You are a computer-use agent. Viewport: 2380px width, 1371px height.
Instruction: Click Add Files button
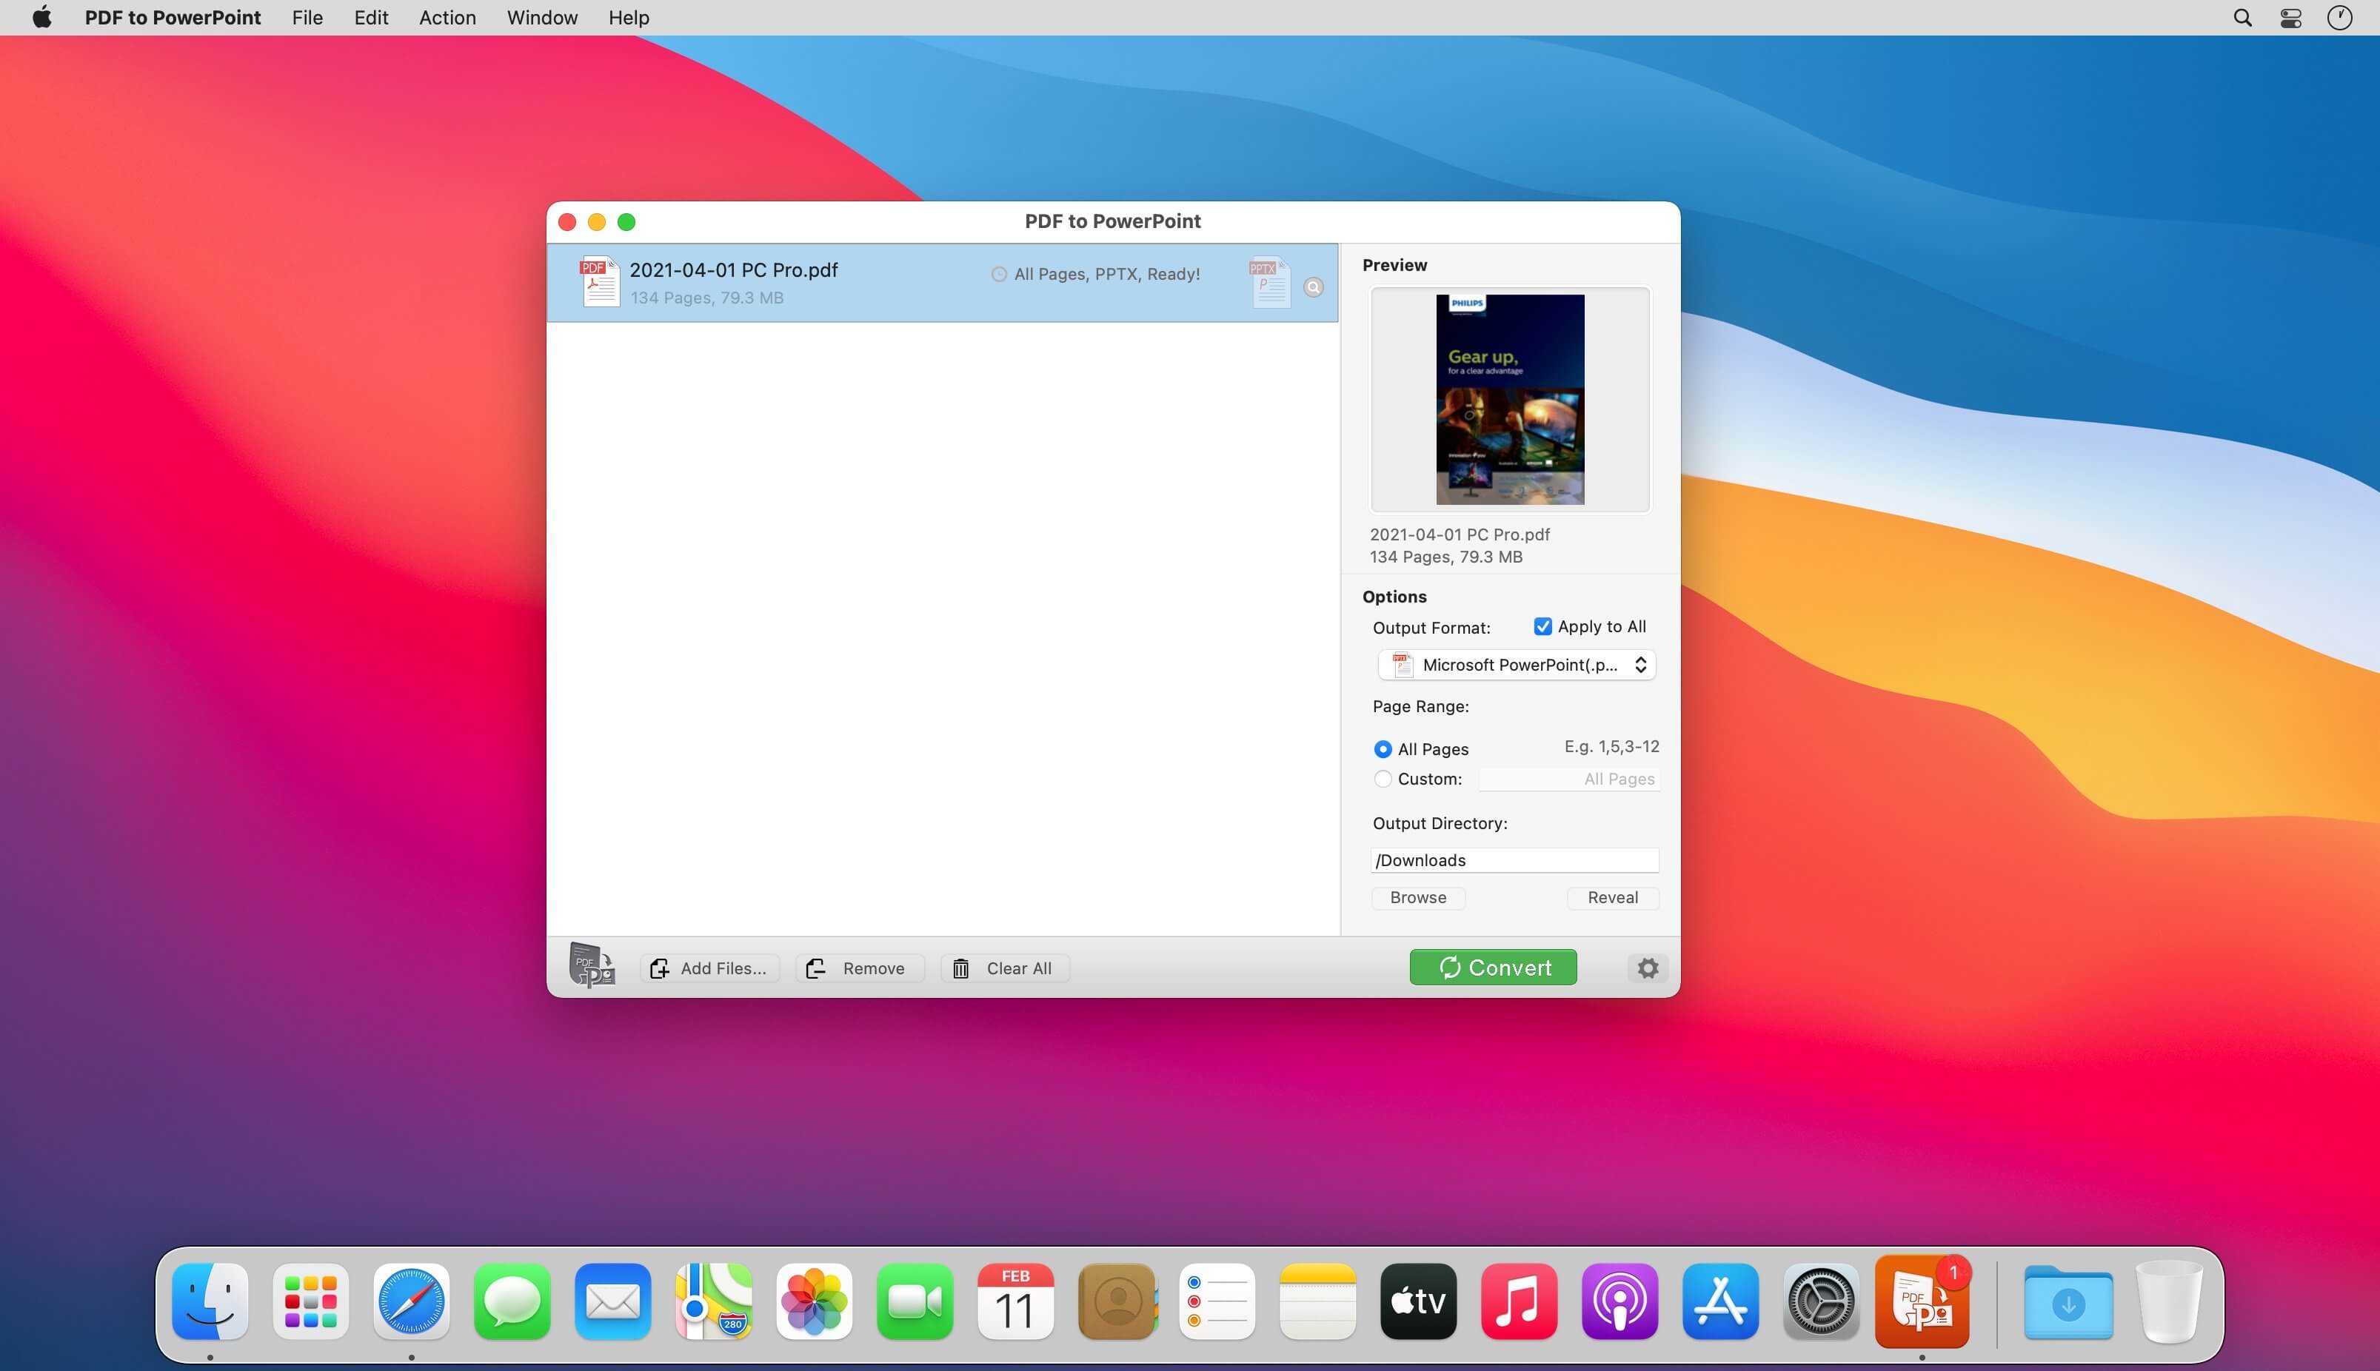point(710,968)
